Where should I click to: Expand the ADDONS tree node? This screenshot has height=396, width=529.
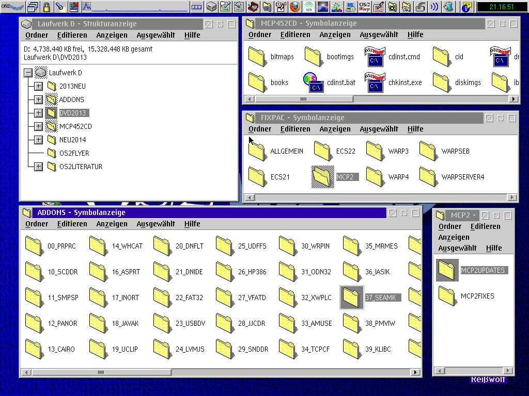[38, 100]
